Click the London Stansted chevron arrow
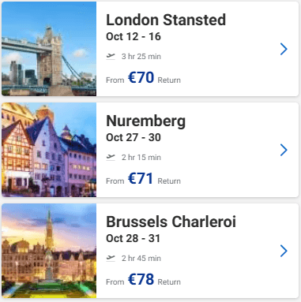The width and height of the screenshot is (301, 302). coord(284,49)
